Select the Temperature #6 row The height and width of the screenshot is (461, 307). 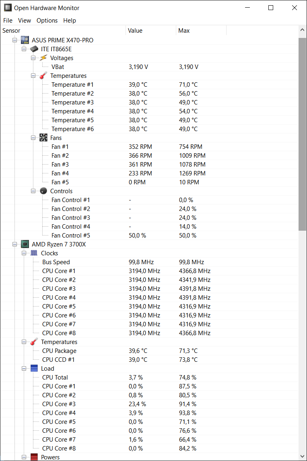pos(149,129)
